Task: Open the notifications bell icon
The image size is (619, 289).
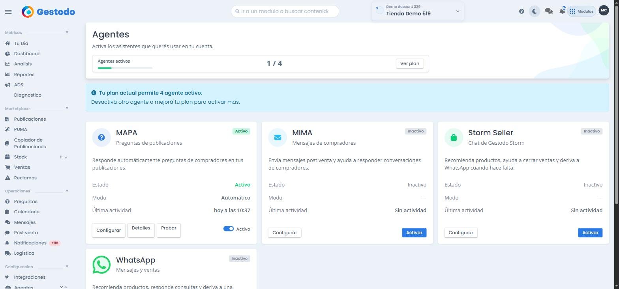Action: pyautogui.click(x=562, y=11)
